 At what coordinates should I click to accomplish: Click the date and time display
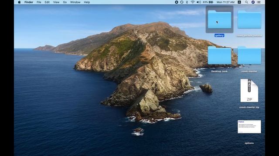point(225,2)
